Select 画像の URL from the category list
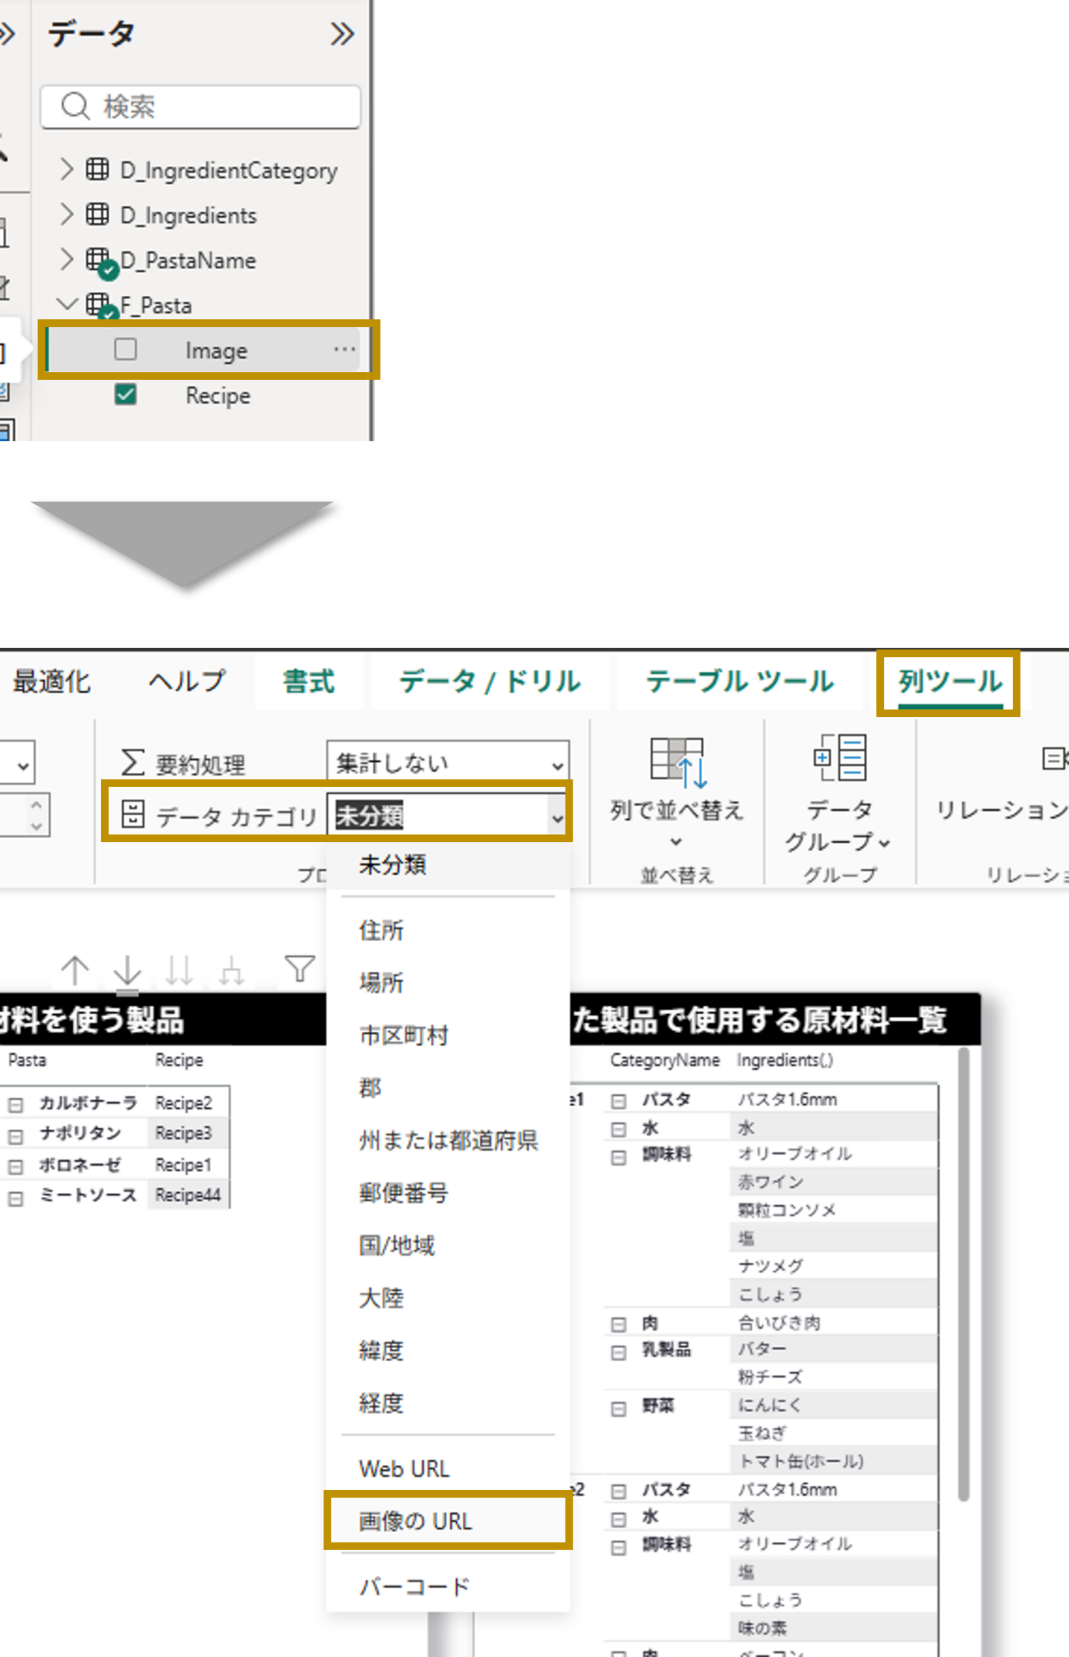Image resolution: width=1069 pixels, height=1657 pixels. pos(415,1521)
